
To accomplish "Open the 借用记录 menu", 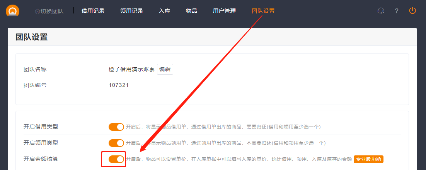I will point(93,11).
